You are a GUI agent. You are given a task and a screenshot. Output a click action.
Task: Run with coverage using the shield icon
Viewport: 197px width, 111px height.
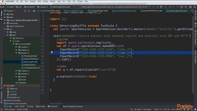tap(161, 7)
